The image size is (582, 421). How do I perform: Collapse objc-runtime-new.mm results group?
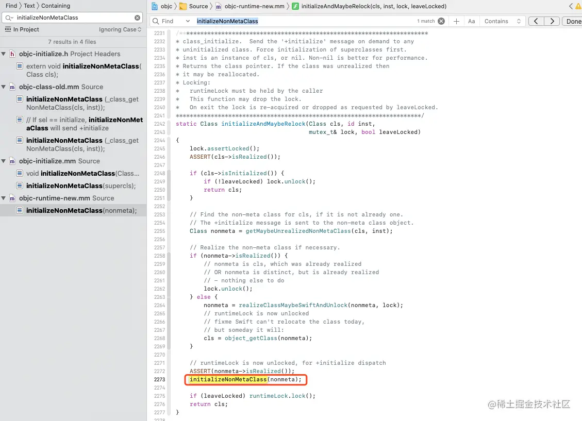click(4, 198)
